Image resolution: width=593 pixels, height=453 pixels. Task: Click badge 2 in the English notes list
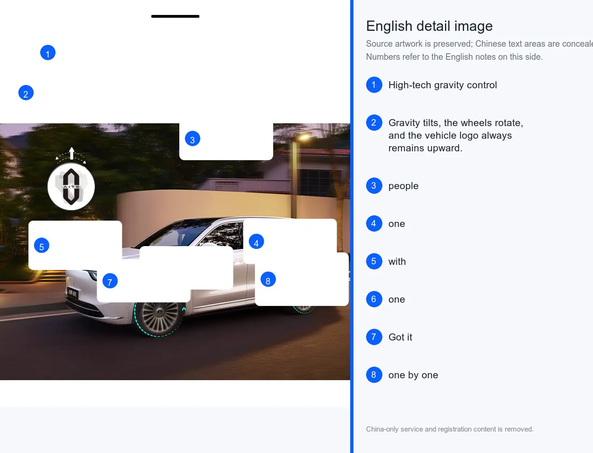374,123
